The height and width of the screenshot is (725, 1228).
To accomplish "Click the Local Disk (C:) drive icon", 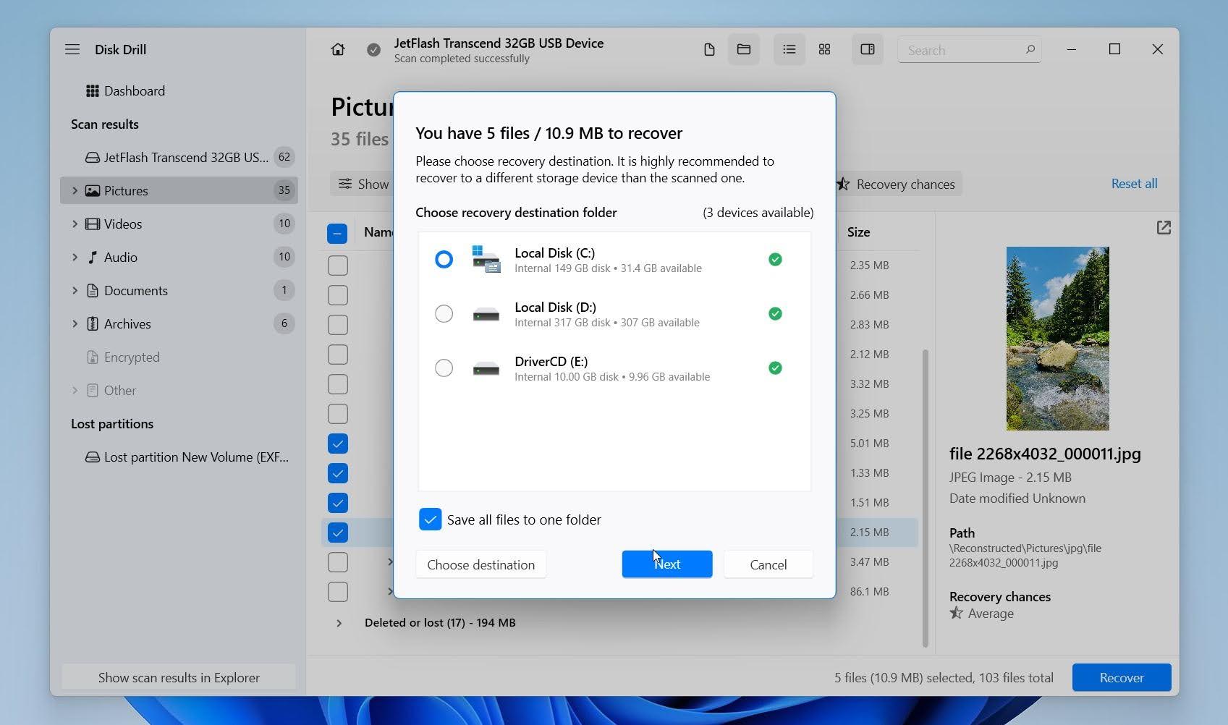I will pos(486,259).
